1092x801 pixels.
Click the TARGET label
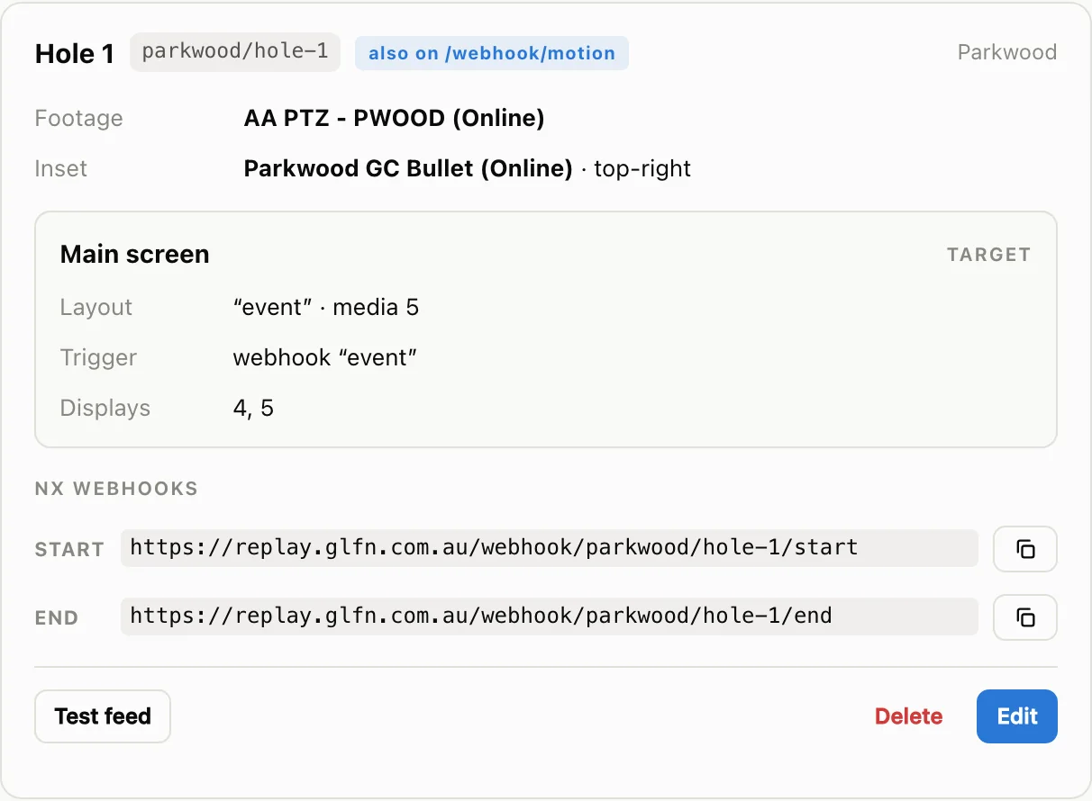(988, 255)
